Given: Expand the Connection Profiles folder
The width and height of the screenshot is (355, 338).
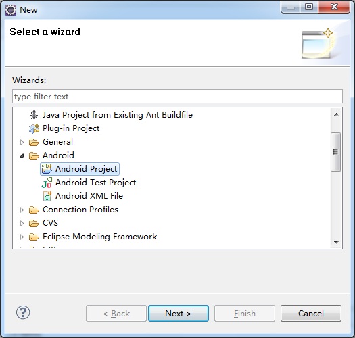Looking at the screenshot, I should click(x=22, y=210).
